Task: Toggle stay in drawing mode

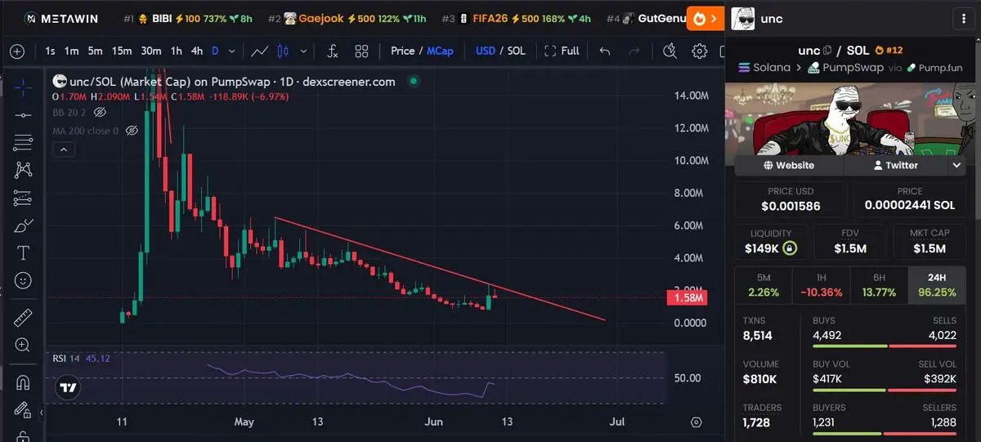Action: coord(23,409)
